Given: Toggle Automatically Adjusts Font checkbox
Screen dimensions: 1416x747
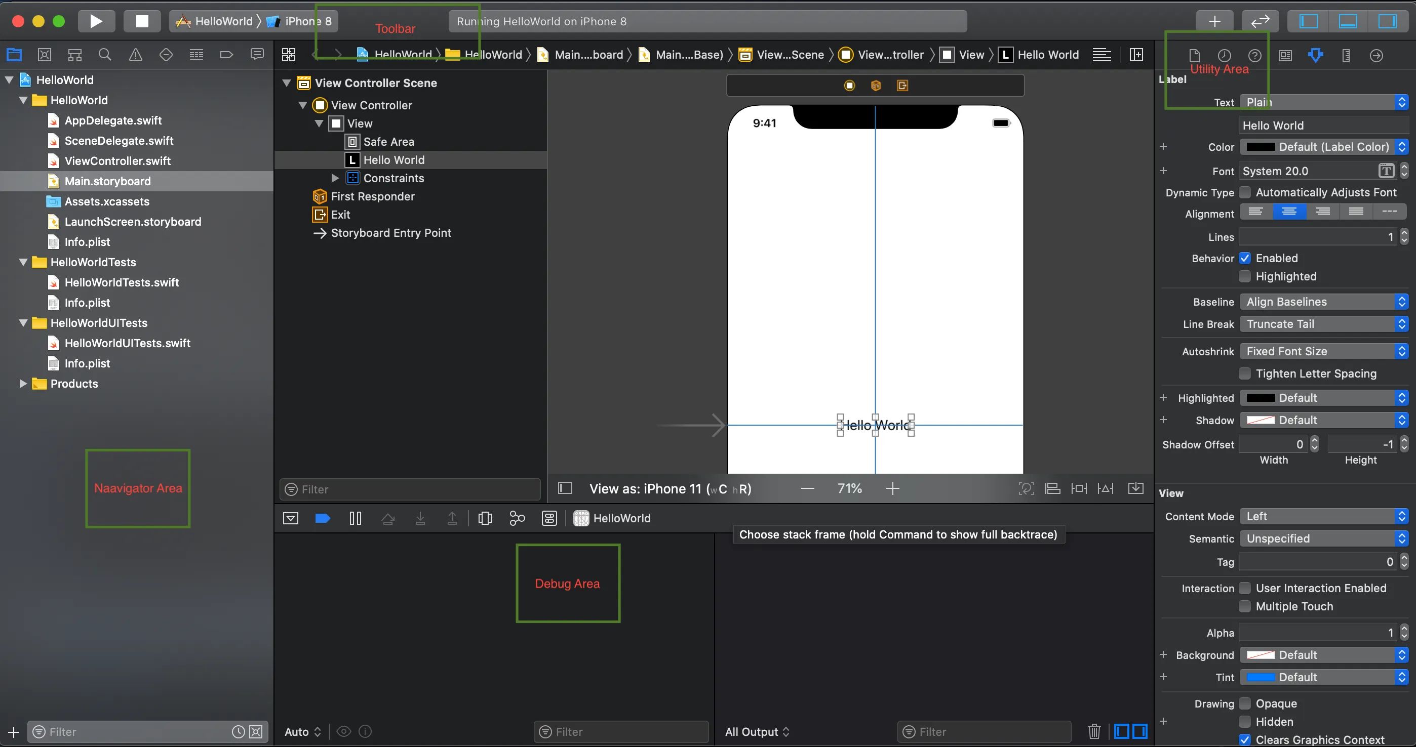Looking at the screenshot, I should point(1245,192).
